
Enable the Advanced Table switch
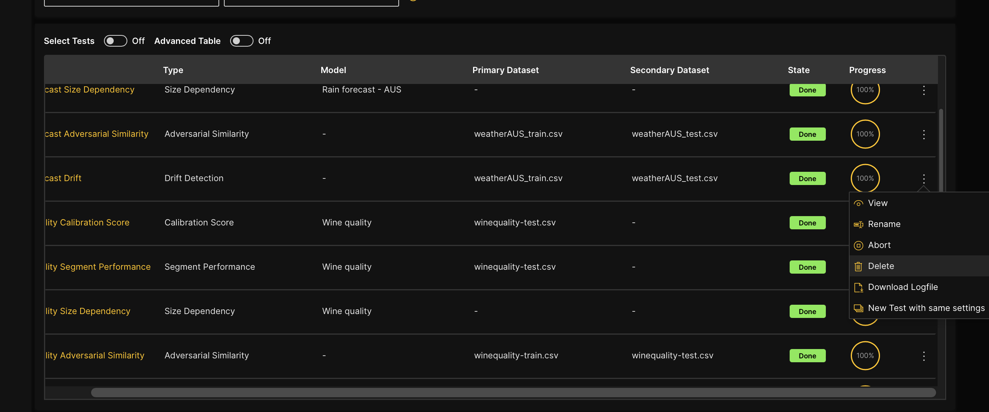coord(241,41)
